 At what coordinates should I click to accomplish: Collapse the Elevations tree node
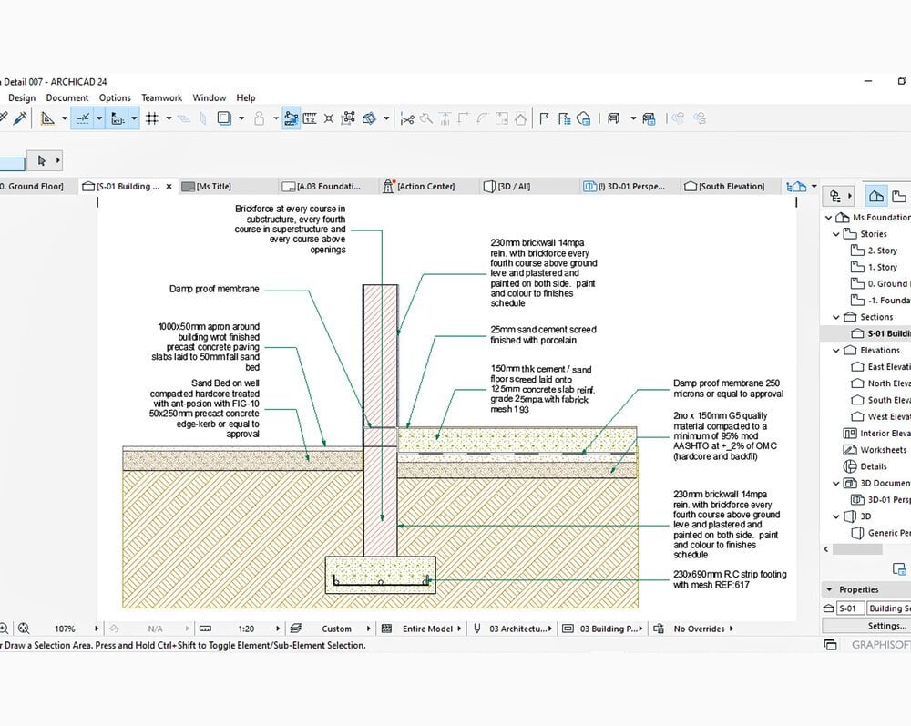(x=836, y=350)
